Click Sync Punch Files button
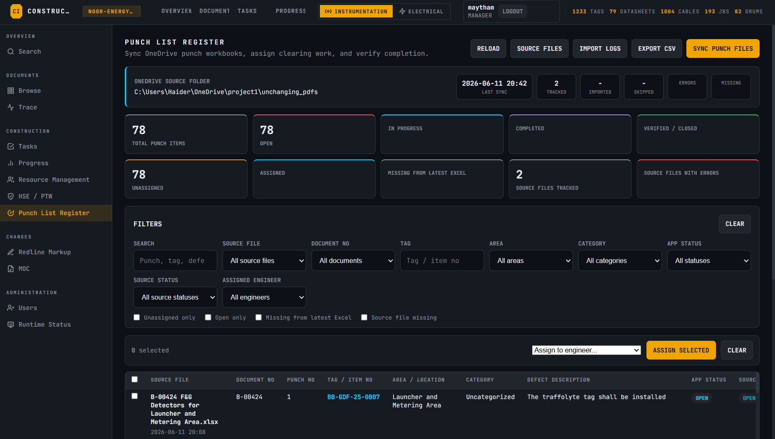 pos(723,49)
